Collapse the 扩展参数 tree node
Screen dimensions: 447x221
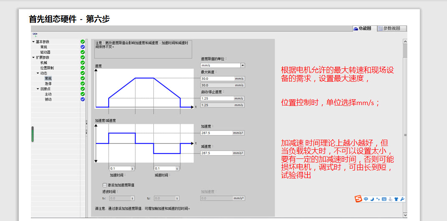click(33, 58)
